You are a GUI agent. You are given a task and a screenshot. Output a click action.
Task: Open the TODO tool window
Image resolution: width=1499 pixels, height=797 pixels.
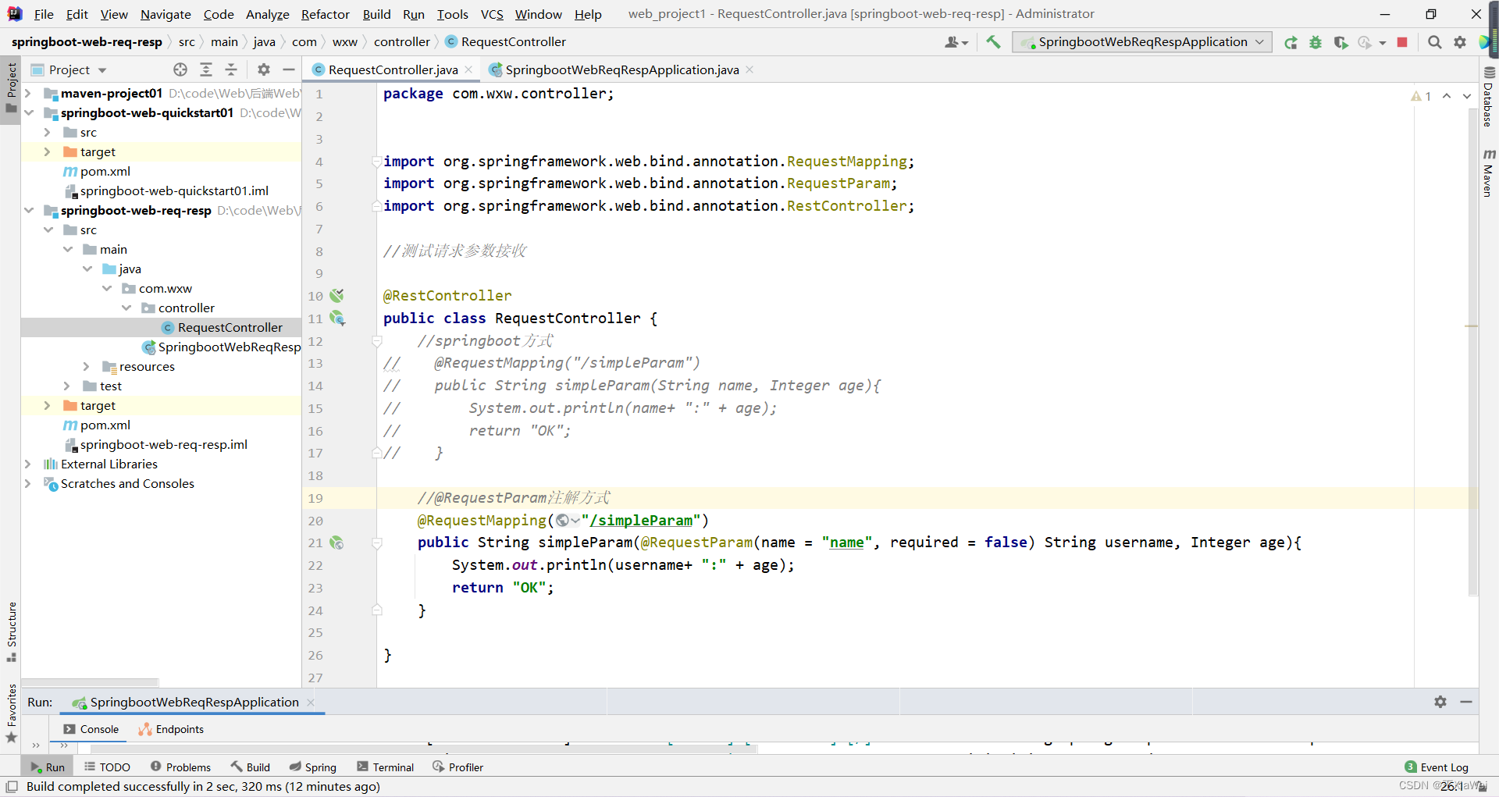[107, 767]
